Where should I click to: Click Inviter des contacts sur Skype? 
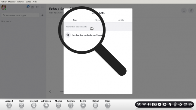coord(87,35)
